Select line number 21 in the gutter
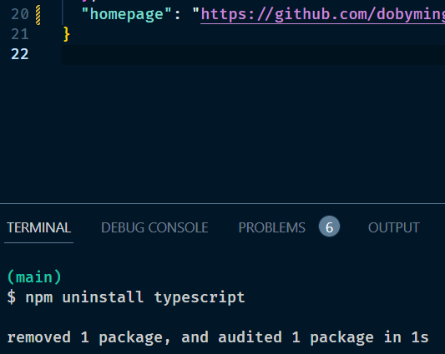445x354 pixels. pos(20,34)
